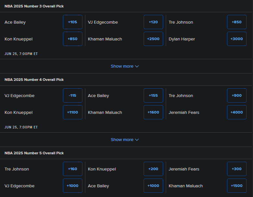The image size is (253, 197).
Task: Click Jeremiah Fears name in Number 5 market
Action: pos(184,169)
